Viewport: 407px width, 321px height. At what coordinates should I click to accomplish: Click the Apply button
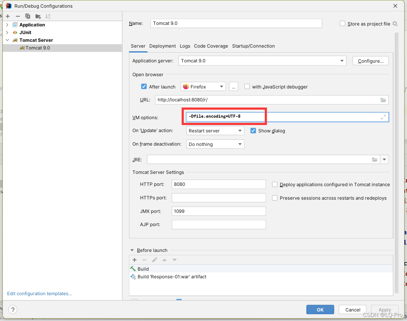point(385,310)
